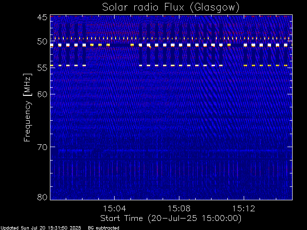Image resolution: width=307 pixels, height=230 pixels.
Task: Click the 80 frequency axis label
Action: [42, 197]
